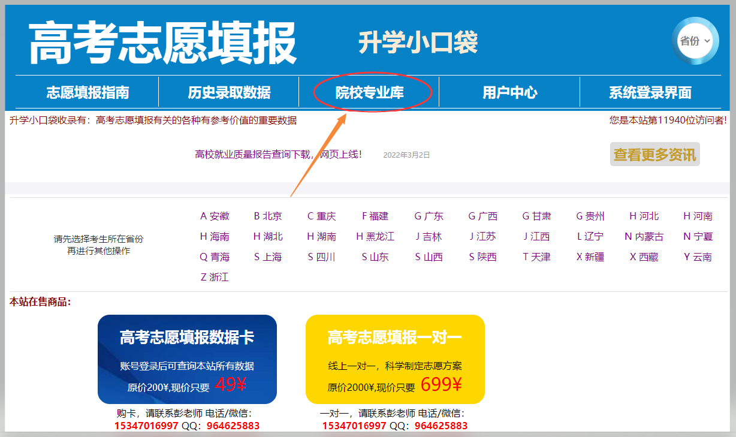The image size is (736, 437).
Task: Open the 高校就业质量报告查询下载 news link
Action: point(278,155)
